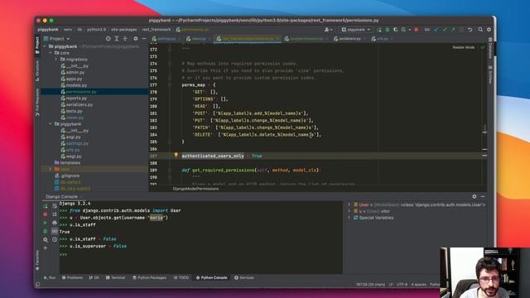Open the Run tool window button
Image resolution: width=530 pixels, height=298 pixels.
[x=50, y=278]
